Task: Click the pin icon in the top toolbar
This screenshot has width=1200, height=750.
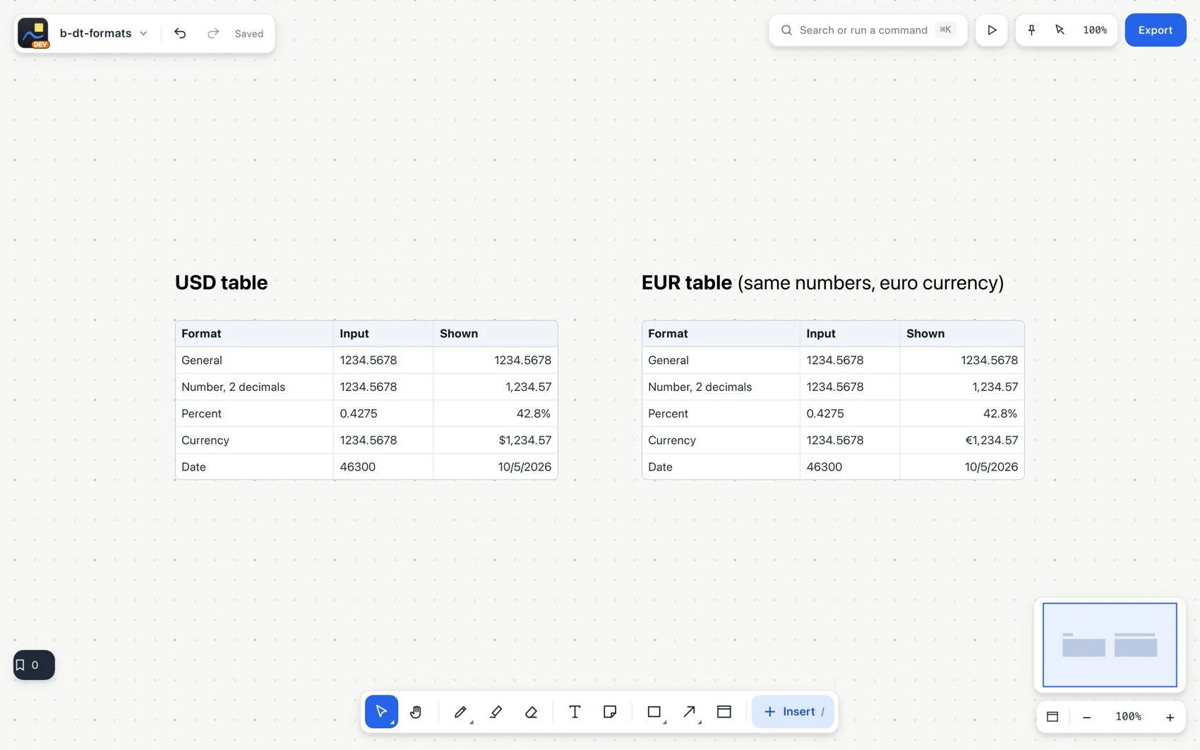Action: 1031,30
